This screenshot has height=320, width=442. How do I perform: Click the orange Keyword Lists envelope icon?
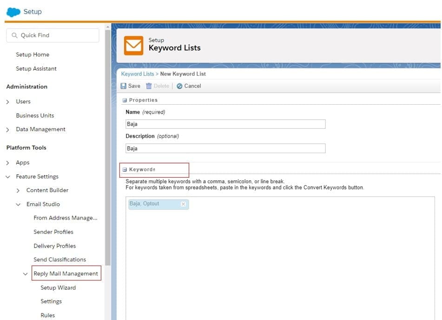pos(134,45)
